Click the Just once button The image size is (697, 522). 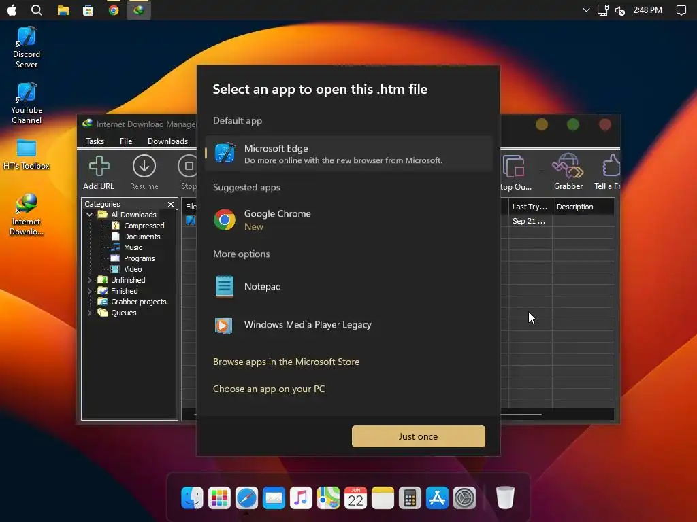[419, 436]
